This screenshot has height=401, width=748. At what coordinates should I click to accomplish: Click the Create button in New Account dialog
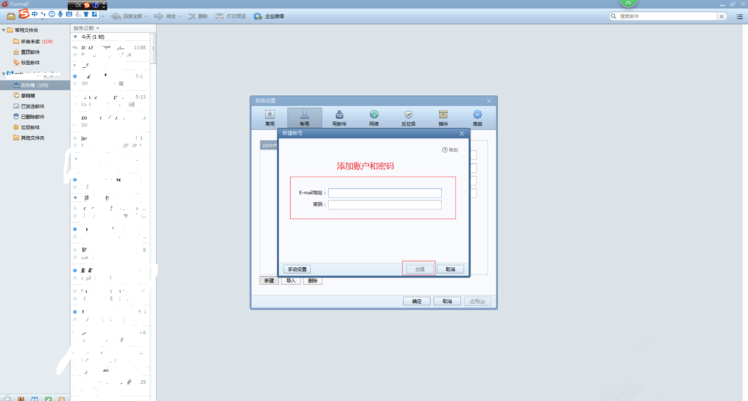[420, 269]
